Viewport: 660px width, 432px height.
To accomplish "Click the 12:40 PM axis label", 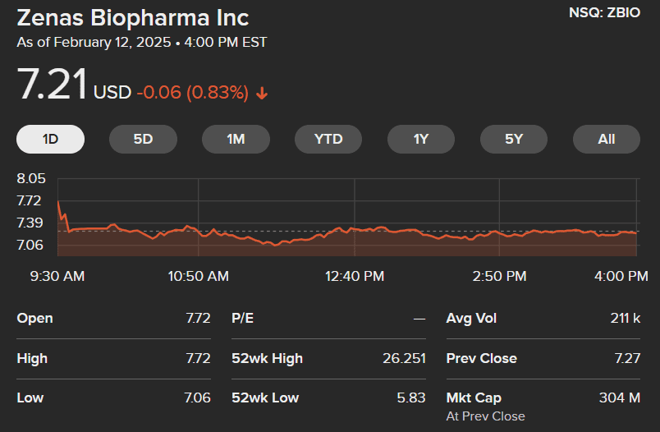I will pyautogui.click(x=355, y=277).
